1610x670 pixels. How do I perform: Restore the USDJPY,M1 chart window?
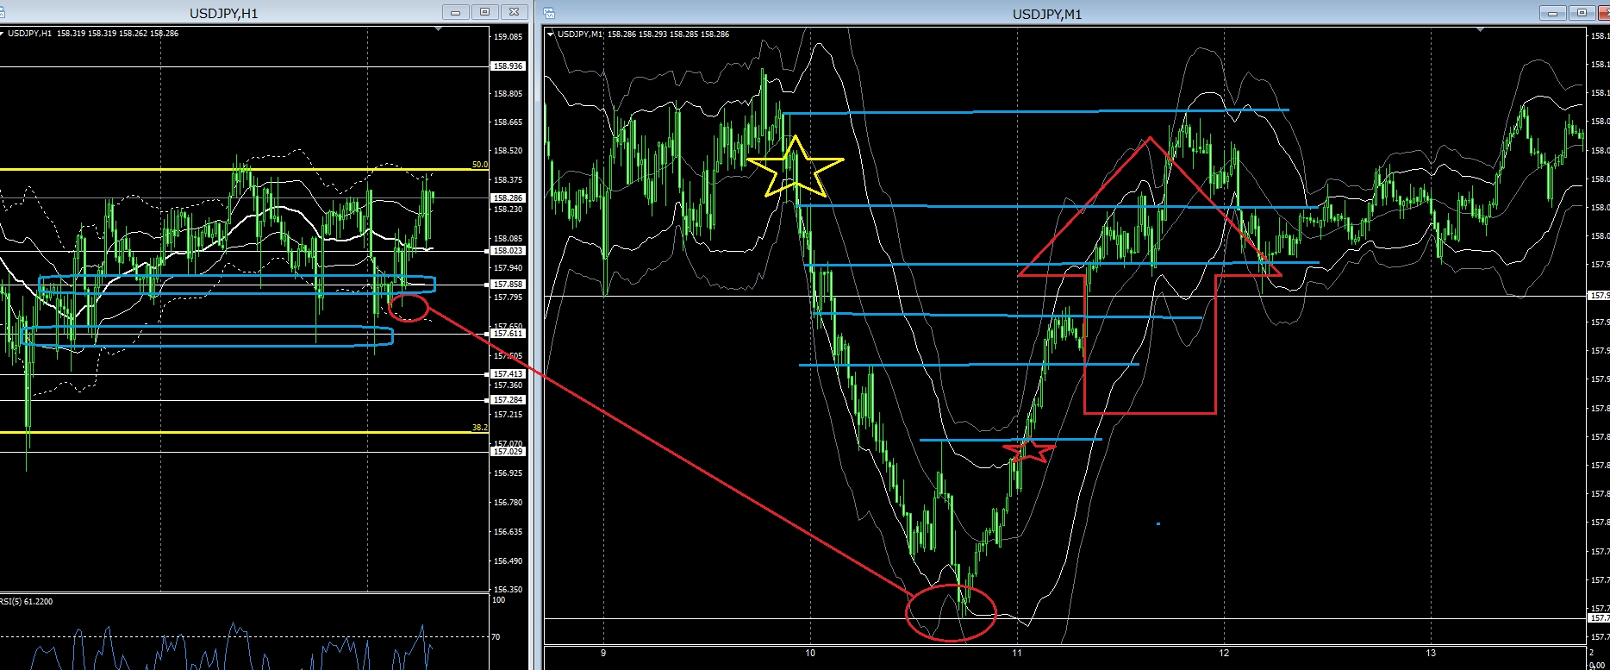[x=1582, y=13]
